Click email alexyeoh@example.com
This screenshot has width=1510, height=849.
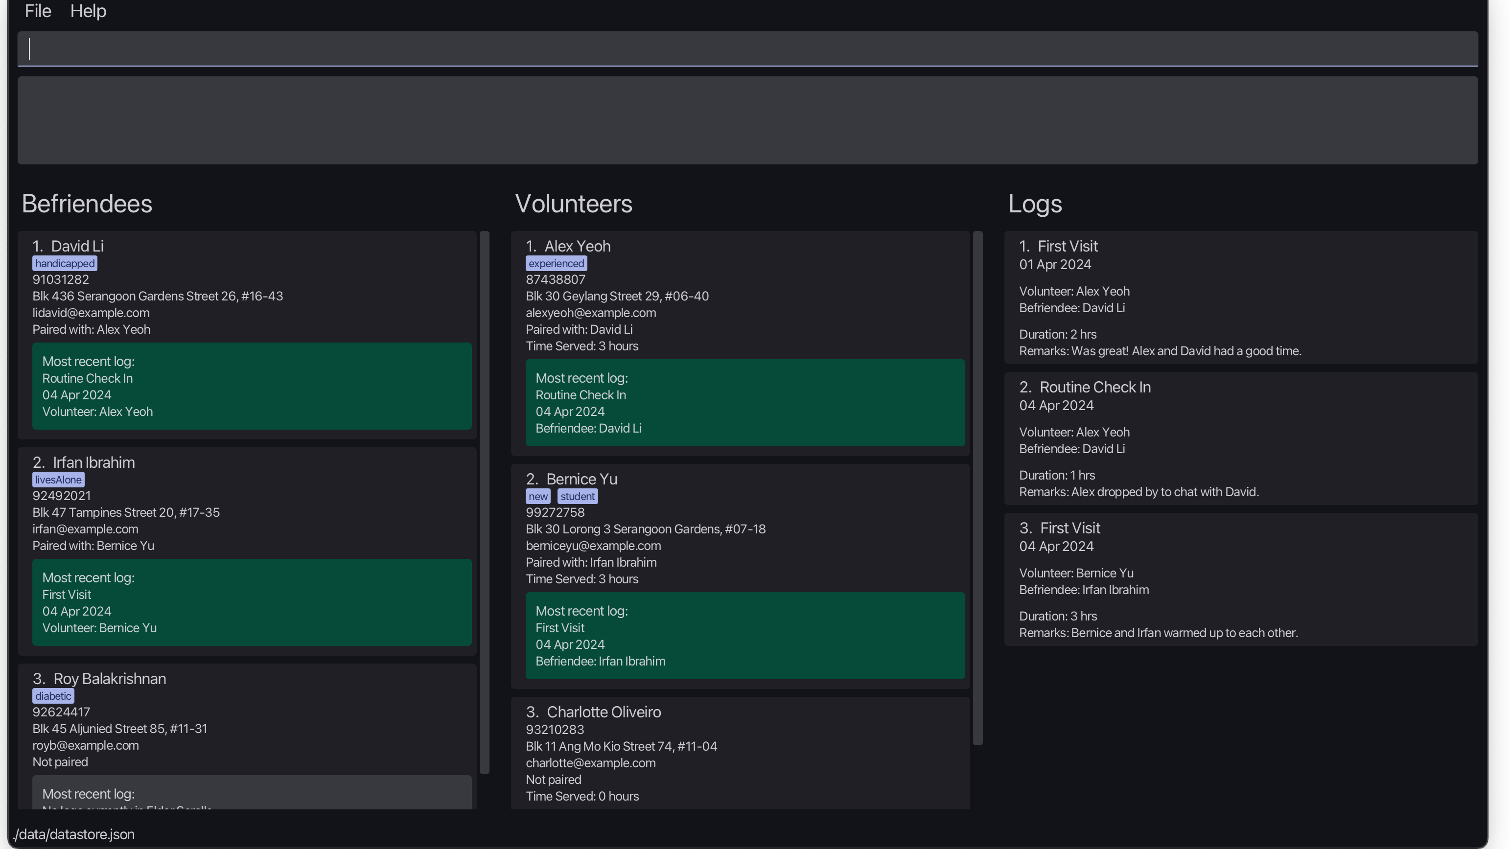click(591, 313)
